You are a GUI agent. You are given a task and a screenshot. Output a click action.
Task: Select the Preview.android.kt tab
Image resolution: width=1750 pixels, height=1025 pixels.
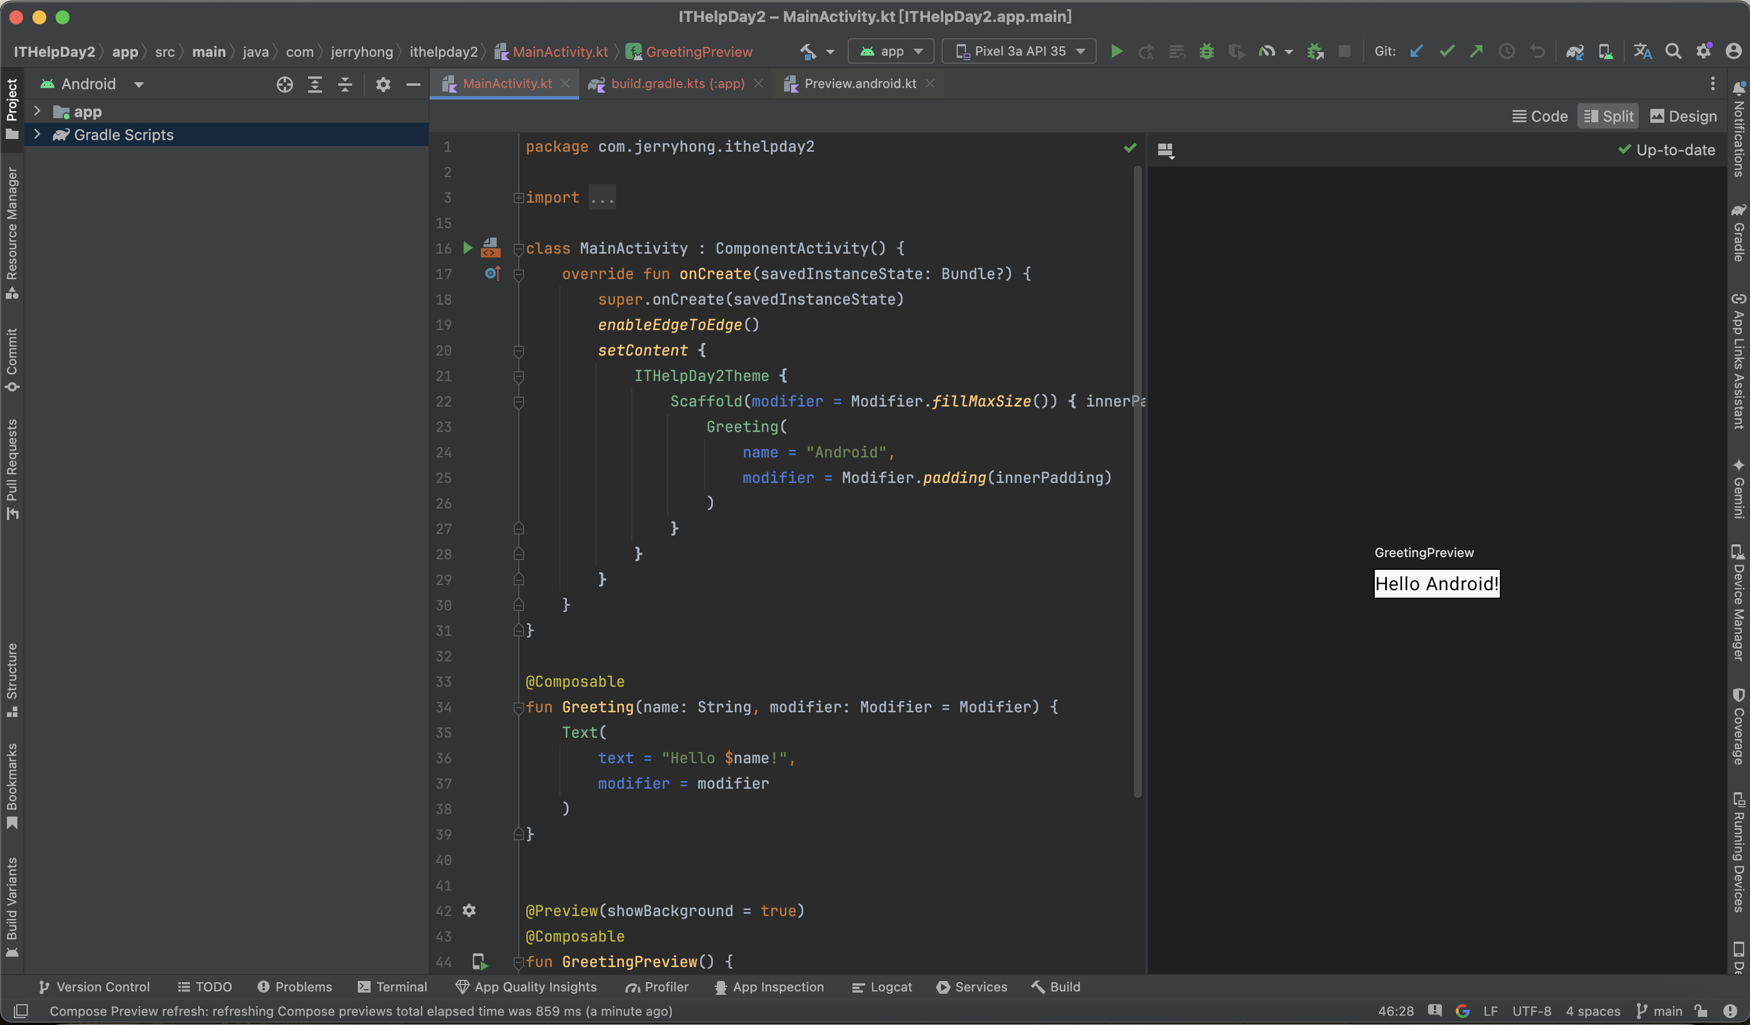pos(860,84)
